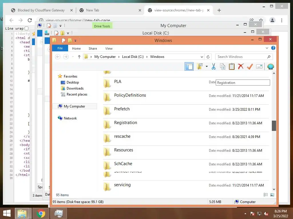Viewport: 293px width, 219px height.
Task: Open a new Chrome tab
Action: (219, 10)
